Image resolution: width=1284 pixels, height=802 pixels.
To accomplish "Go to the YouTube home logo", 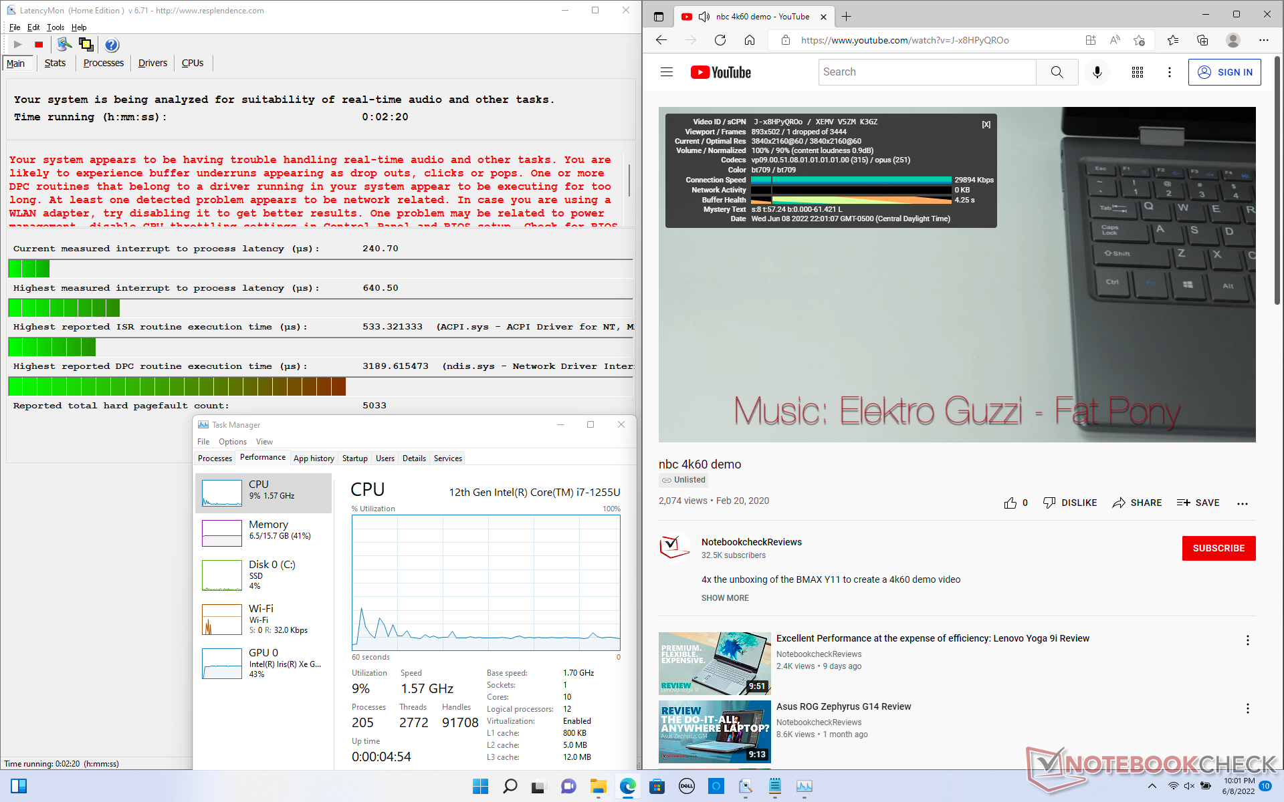I will [721, 72].
